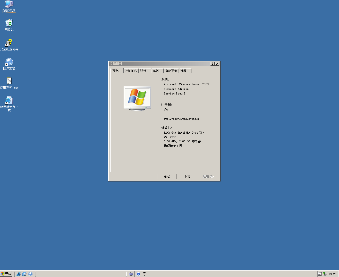Close the 系统属性 dialog
Screen dimensions: 339x277
[x=217, y=64]
